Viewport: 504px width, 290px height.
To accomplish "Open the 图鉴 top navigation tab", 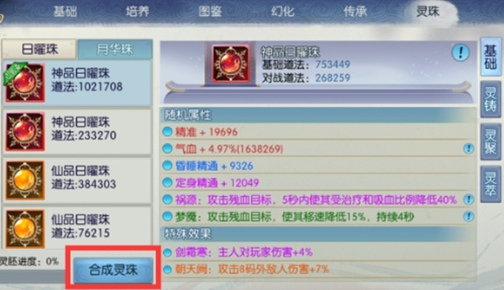I will pos(210,11).
